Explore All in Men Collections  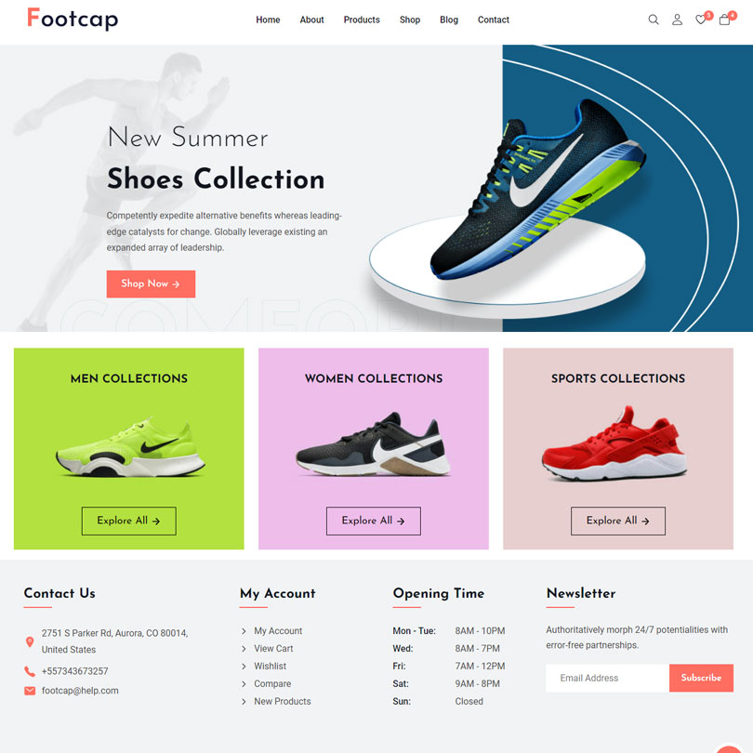[x=128, y=521]
